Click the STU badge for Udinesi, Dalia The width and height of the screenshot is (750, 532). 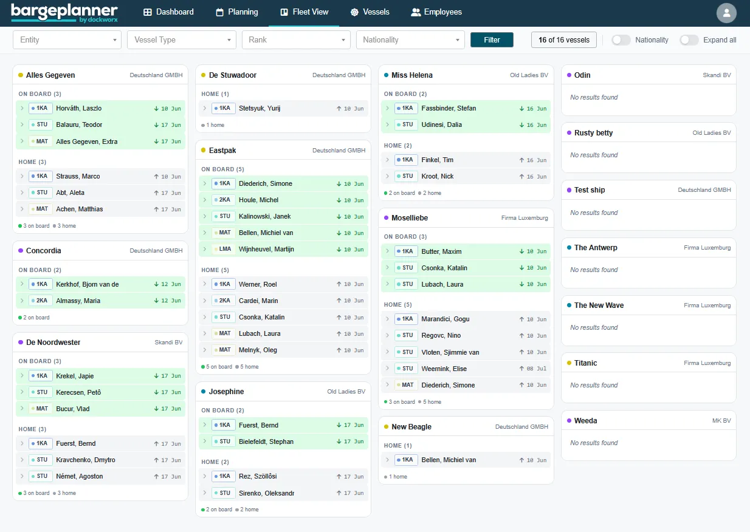(406, 125)
